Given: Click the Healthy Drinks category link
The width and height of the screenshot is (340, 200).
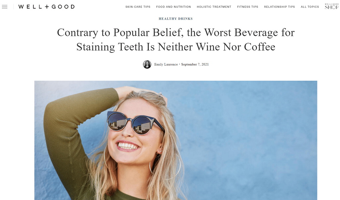Looking at the screenshot, I should [x=176, y=19].
